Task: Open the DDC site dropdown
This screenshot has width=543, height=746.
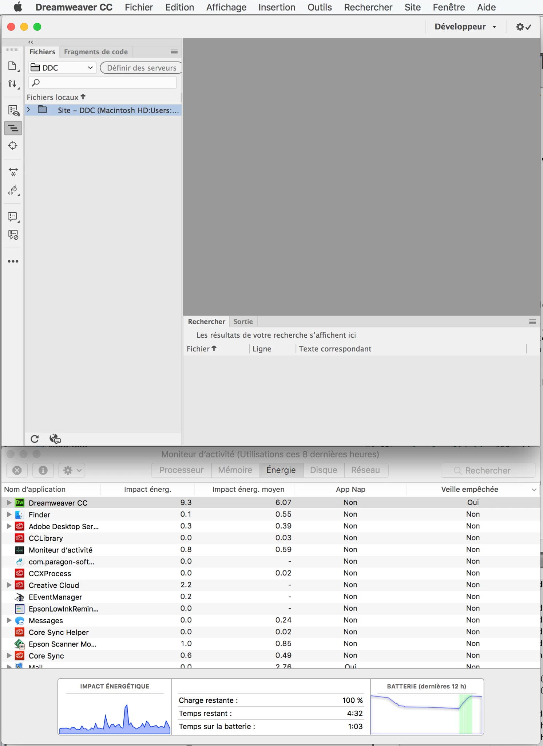Action: pos(62,68)
